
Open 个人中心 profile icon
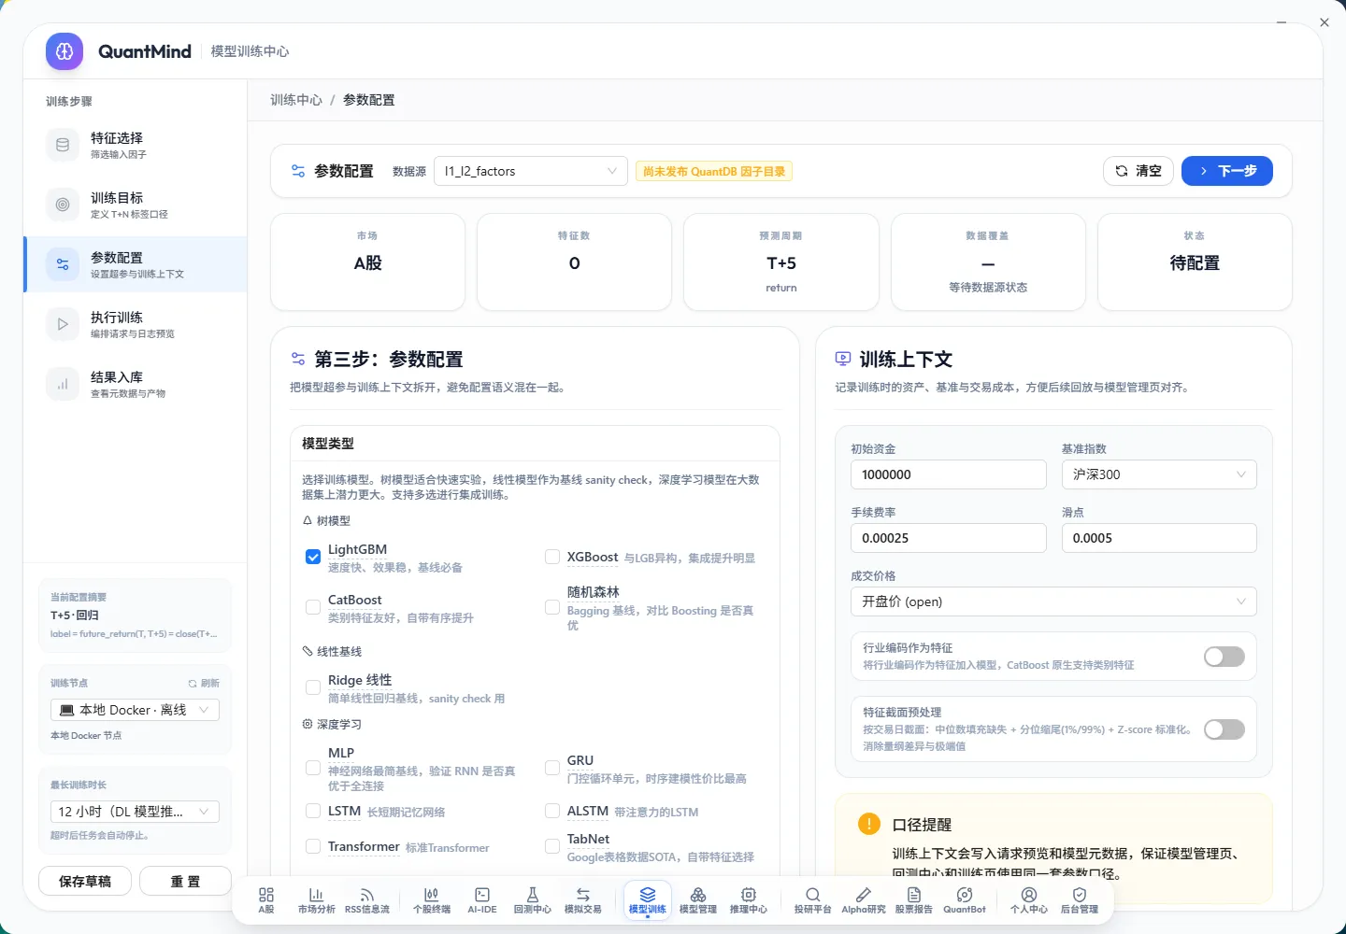pyautogui.click(x=1029, y=900)
